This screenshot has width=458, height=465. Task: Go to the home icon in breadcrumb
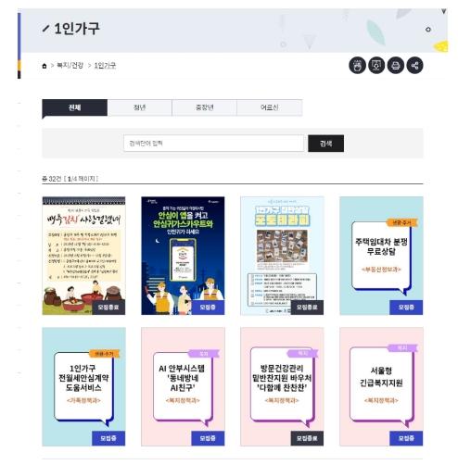[45, 66]
